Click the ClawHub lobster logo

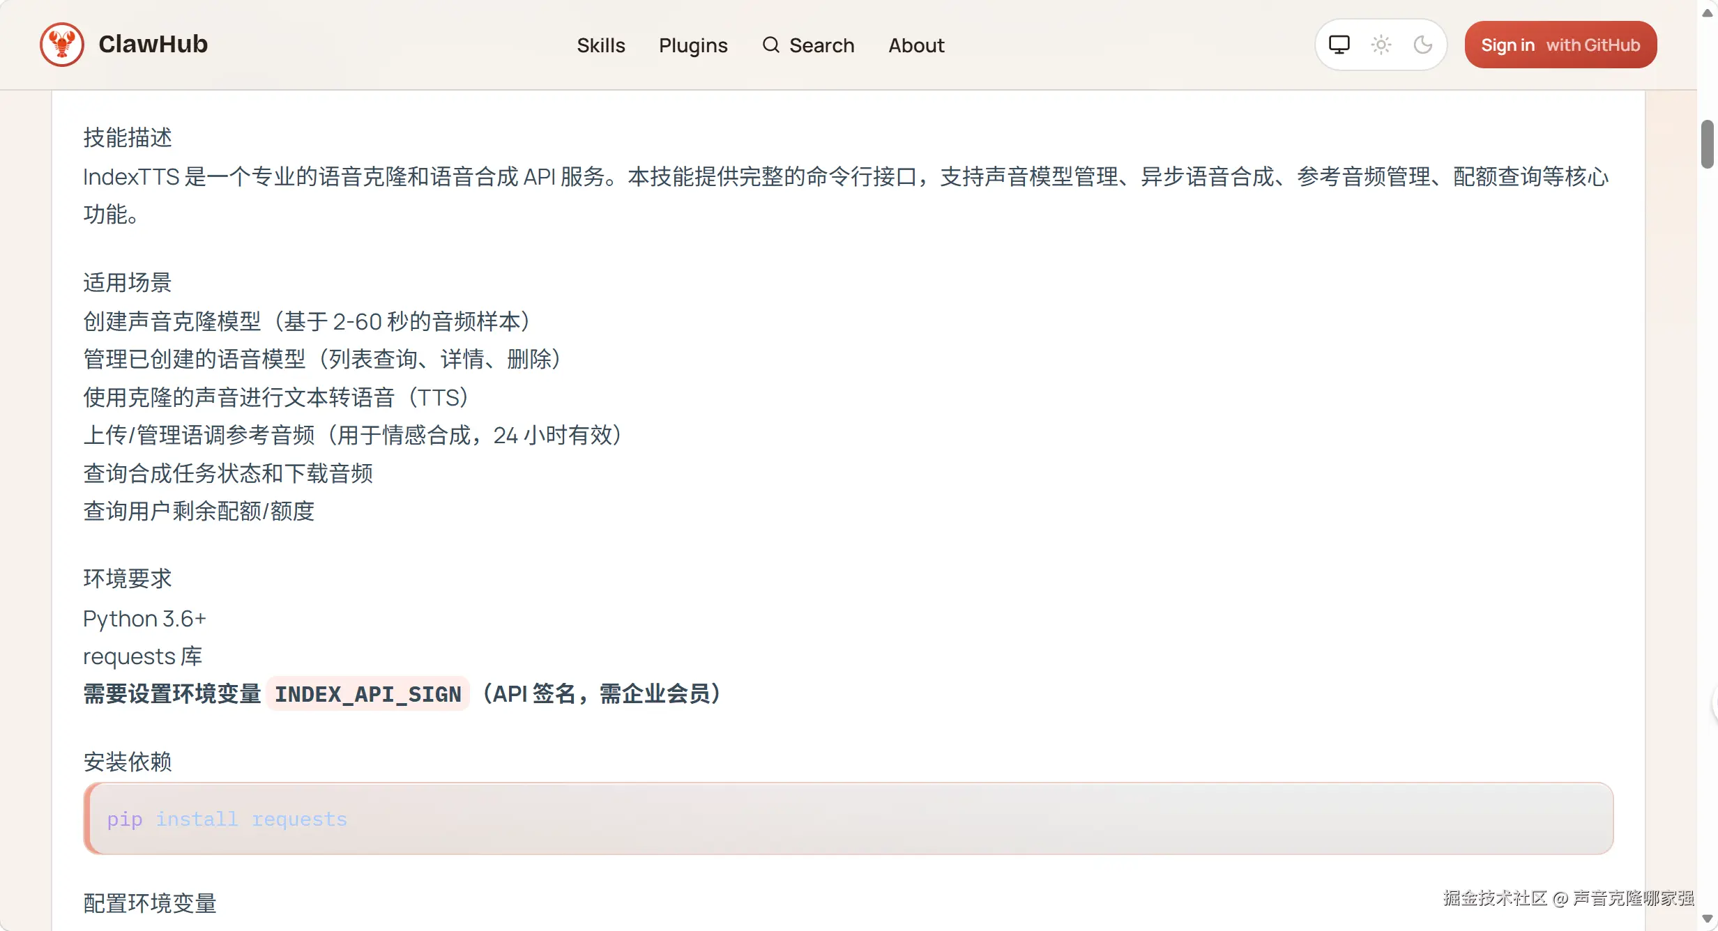coord(61,44)
